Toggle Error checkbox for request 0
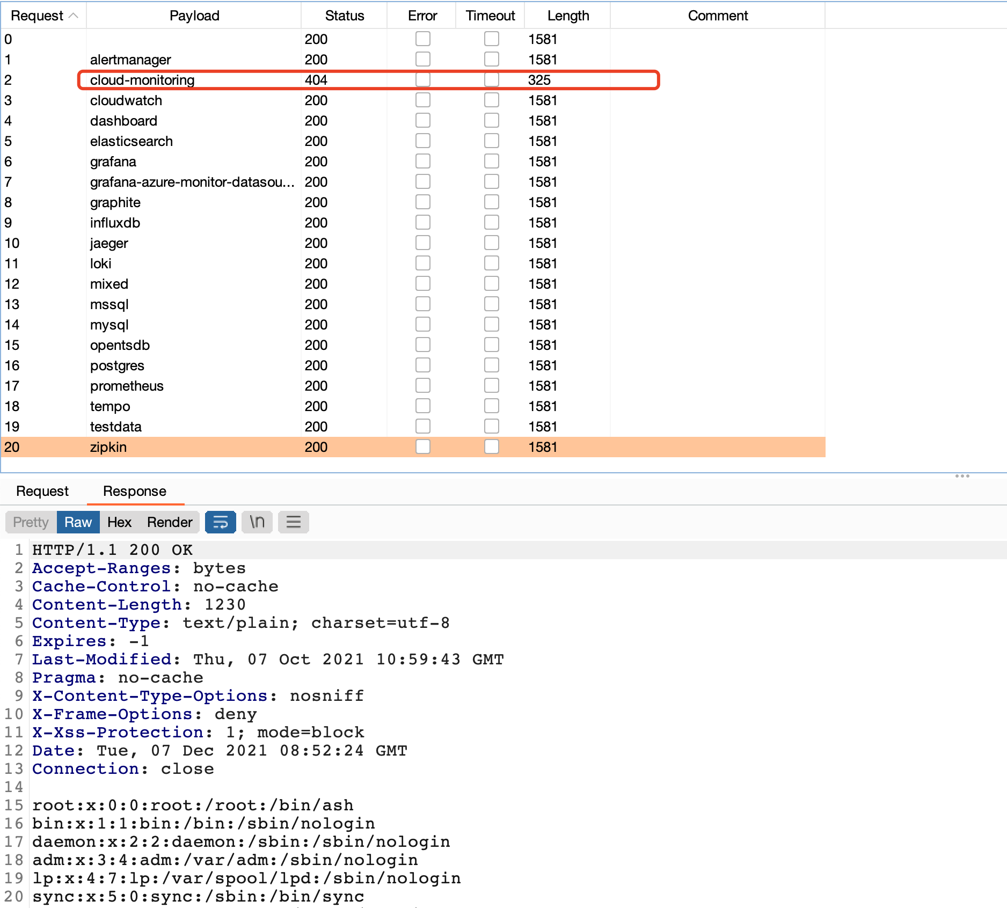 tap(423, 39)
